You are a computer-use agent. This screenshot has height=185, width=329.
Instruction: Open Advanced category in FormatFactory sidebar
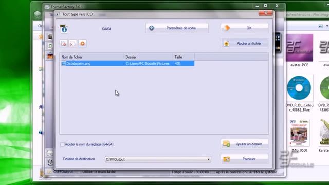pos(50,162)
